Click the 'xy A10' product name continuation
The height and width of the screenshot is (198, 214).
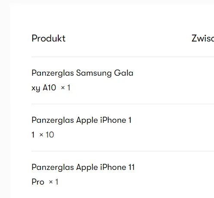(x=44, y=88)
